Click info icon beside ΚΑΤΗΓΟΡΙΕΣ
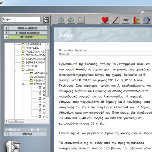 coord(6,37)
